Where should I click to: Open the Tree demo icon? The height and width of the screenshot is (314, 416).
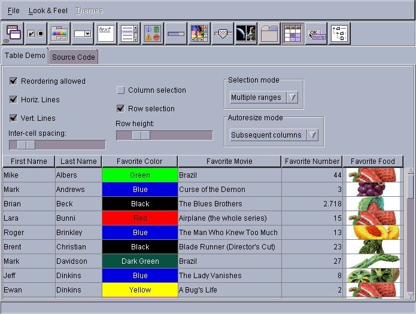339,33
